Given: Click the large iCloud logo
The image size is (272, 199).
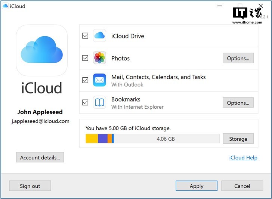Looking at the screenshot, I should coord(41,50).
